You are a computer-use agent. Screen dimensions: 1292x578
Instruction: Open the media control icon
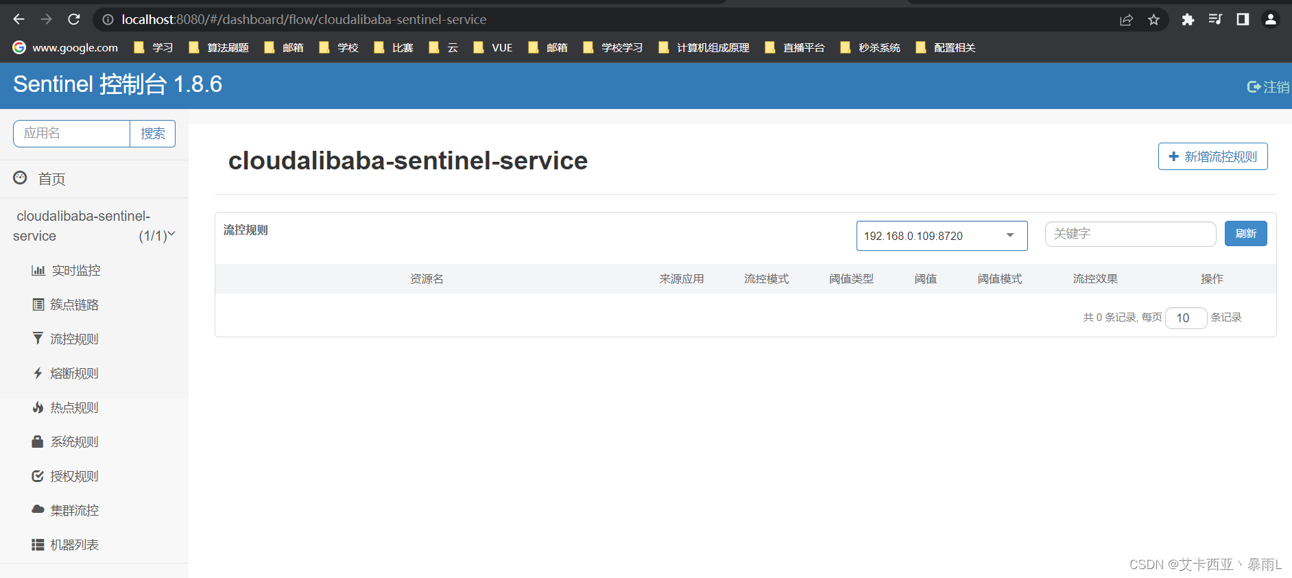(x=1215, y=20)
